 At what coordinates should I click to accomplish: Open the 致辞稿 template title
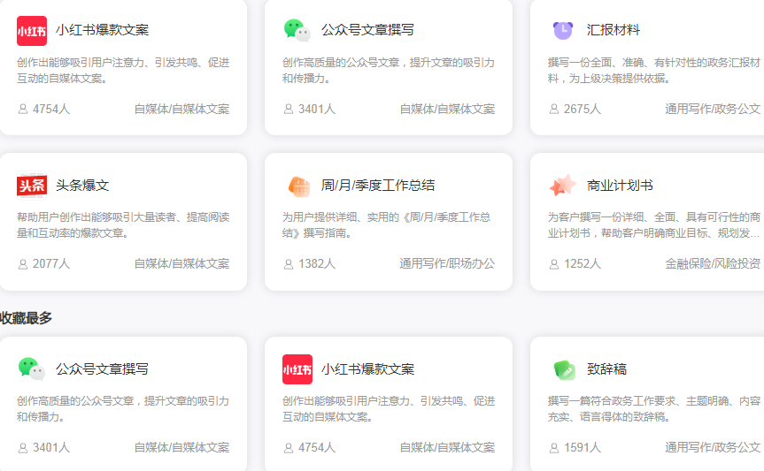(x=606, y=369)
